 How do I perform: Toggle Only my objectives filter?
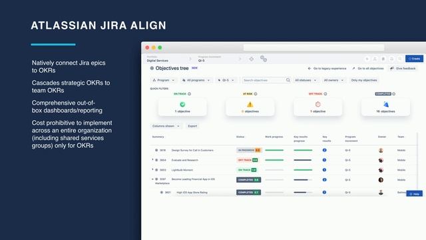pyautogui.click(x=364, y=80)
